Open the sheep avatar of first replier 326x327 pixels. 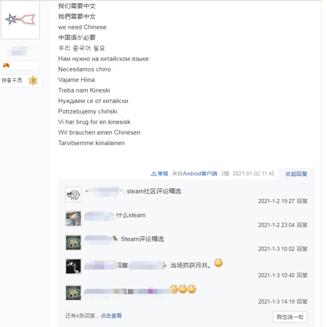click(73, 195)
